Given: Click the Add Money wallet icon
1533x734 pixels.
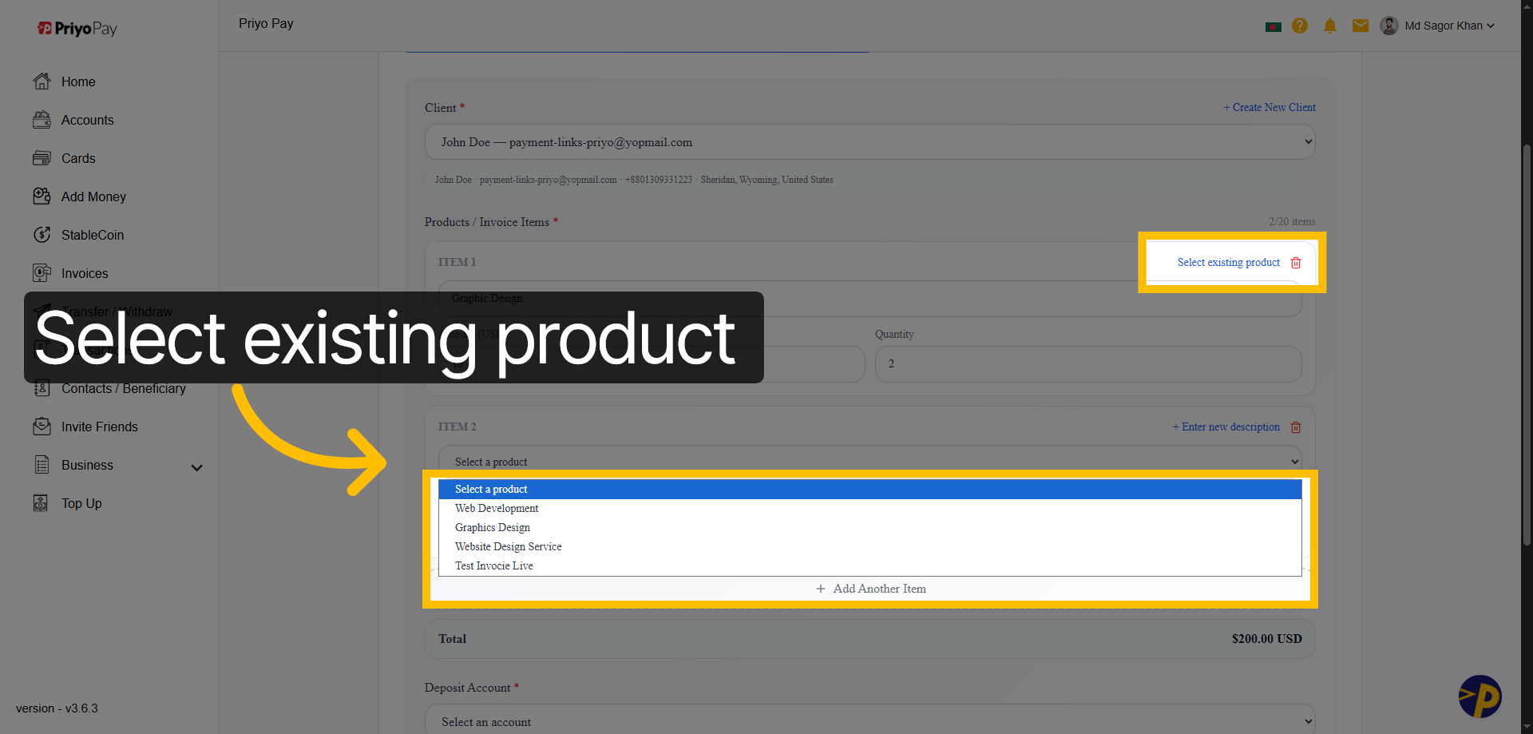Looking at the screenshot, I should (x=42, y=196).
